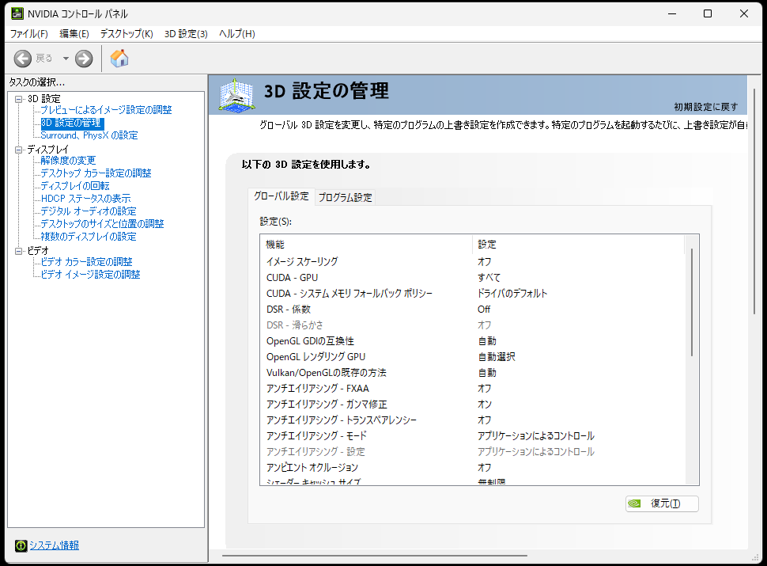Select アンチエイリアシング - トランスペアレンシー row
Screen dimensions: 767x566
(472, 420)
